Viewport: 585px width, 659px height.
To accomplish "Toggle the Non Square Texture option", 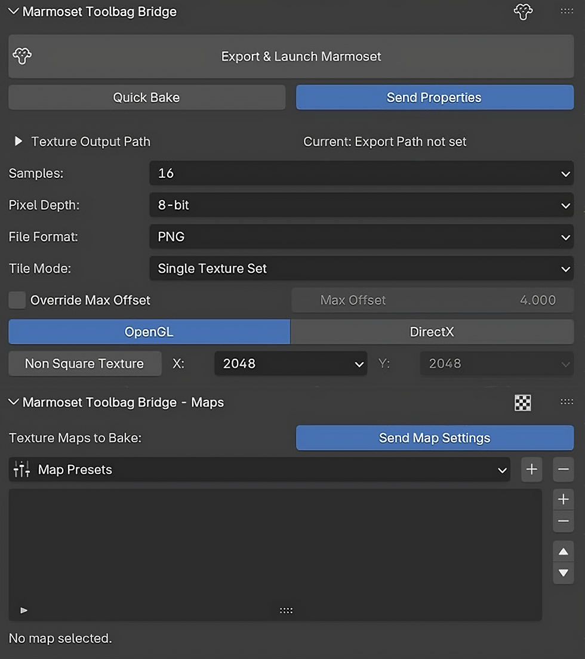I will 85,364.
